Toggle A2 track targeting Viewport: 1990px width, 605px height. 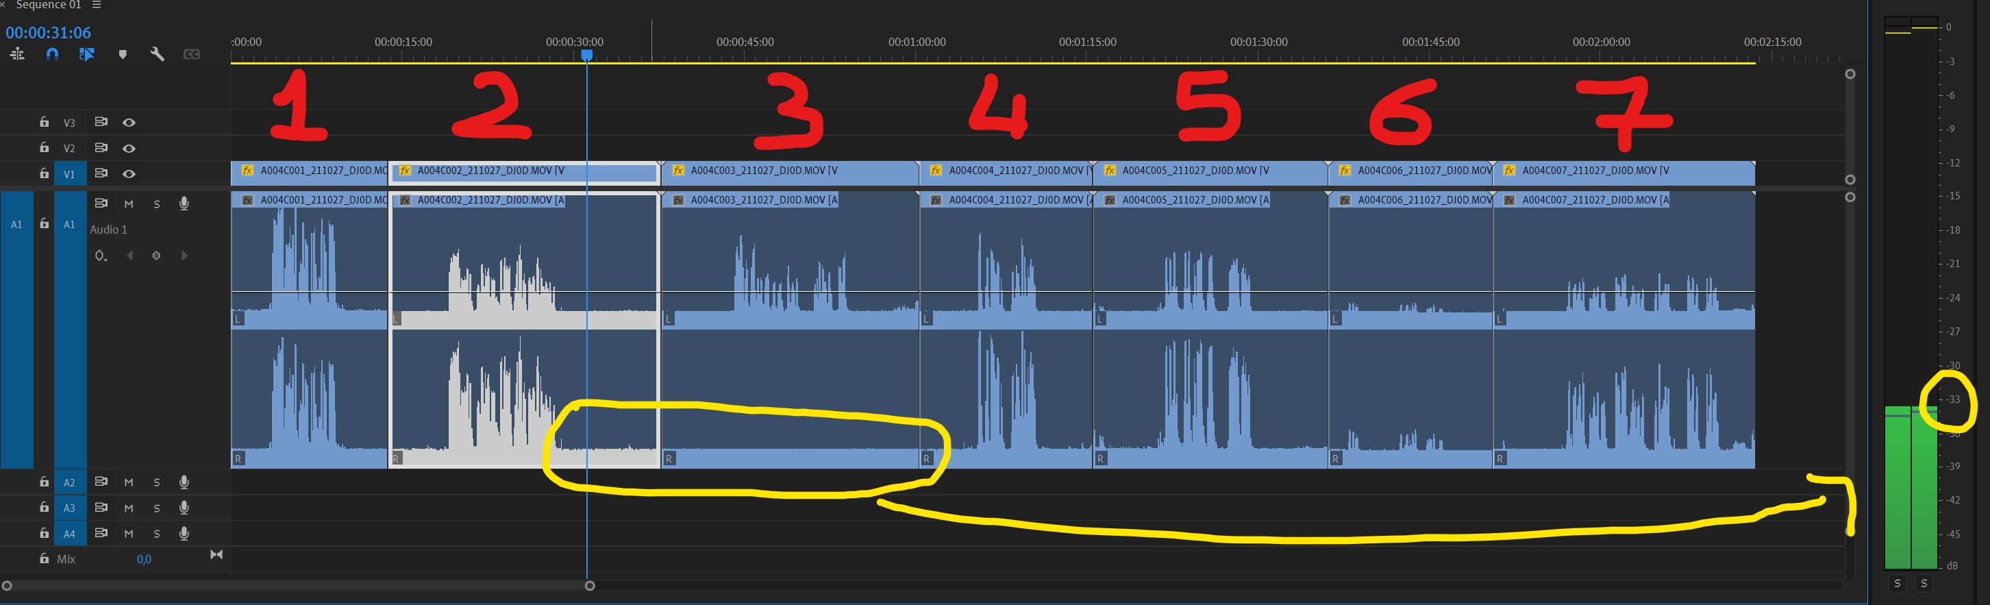[69, 482]
